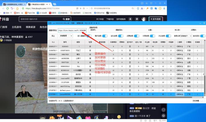Toggle the 进入直播间 switch
Viewport: 206px width, 122px height.
89,36
